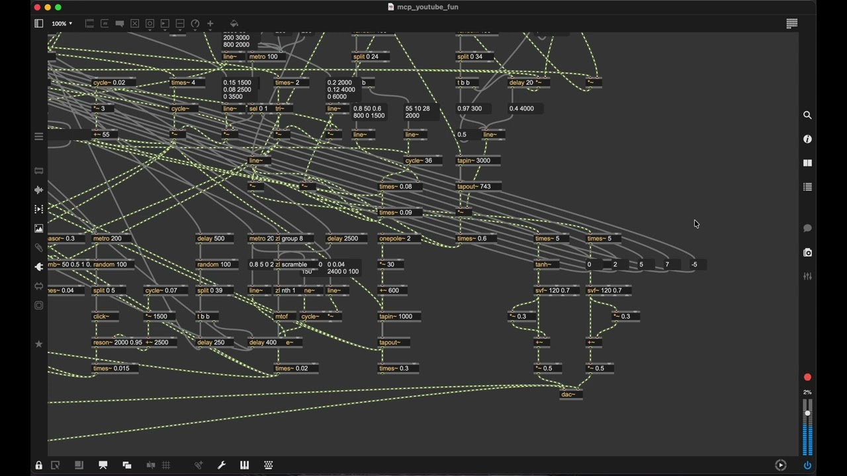Screen dimensions: 847x476
Task: Open the snapshots camera icon
Action: point(807,253)
